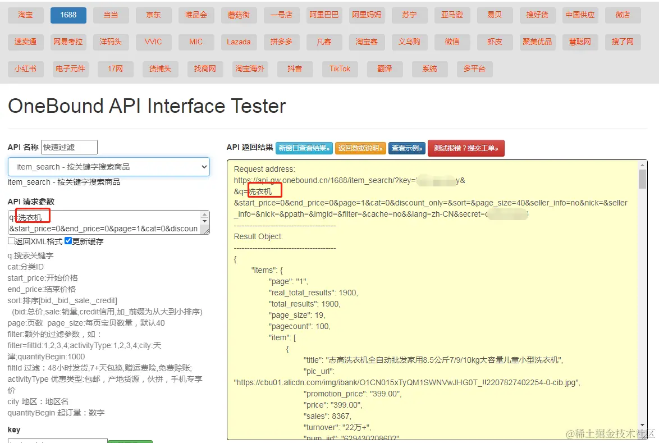
Task: Open the 微信 tab
Action: click(x=452, y=42)
